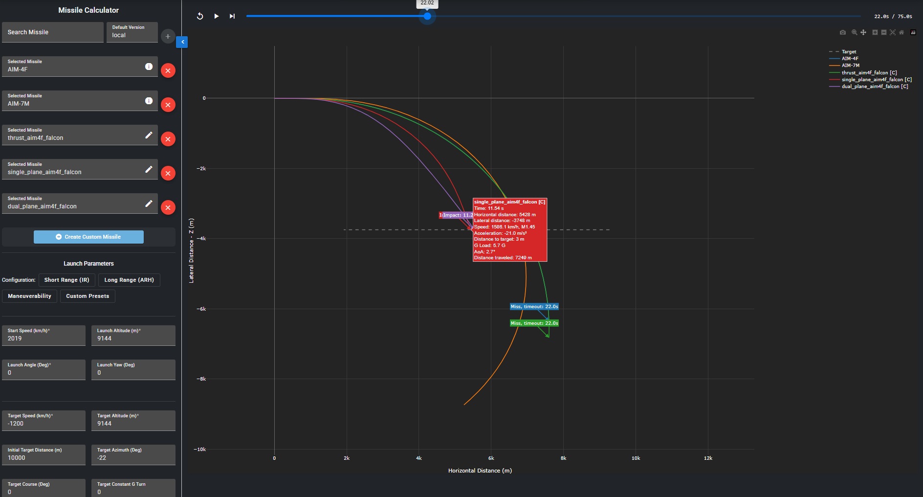Reset plot axes with the home icon

coord(901,32)
